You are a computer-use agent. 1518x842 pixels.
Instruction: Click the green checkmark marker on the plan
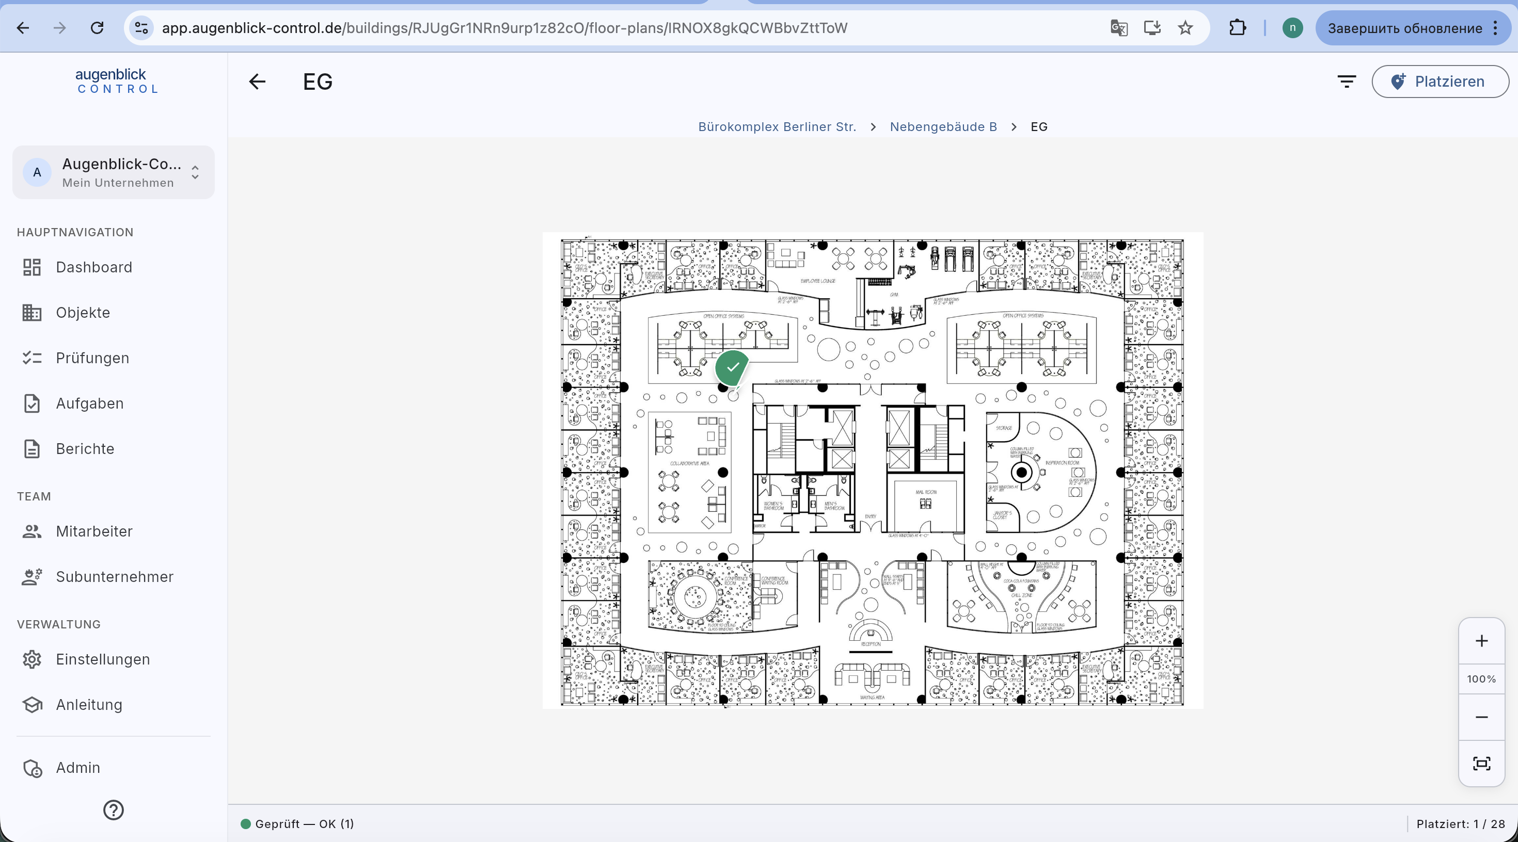732,367
